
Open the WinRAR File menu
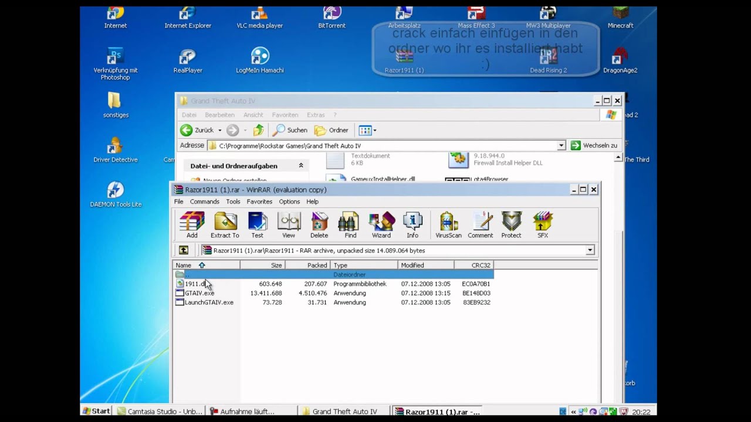(179, 202)
